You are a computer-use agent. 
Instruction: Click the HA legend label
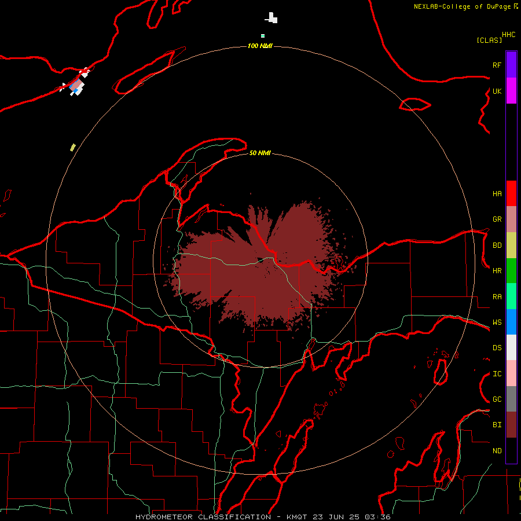point(497,193)
